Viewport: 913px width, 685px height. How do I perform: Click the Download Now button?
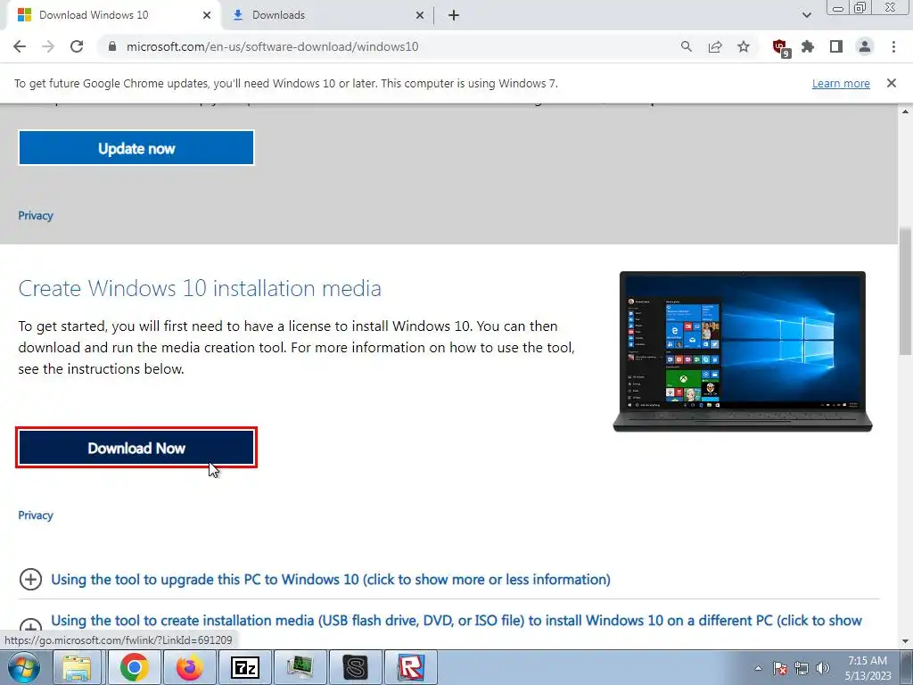click(x=136, y=448)
